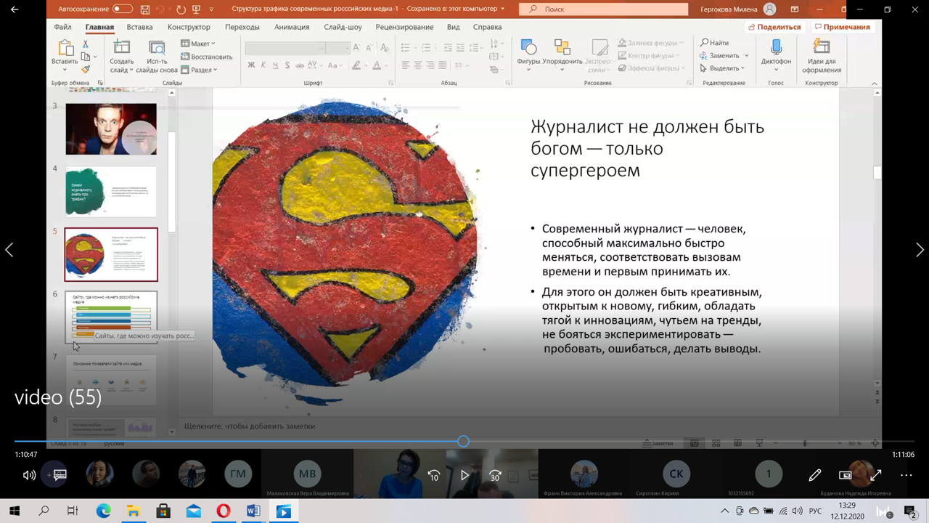Open the pencil edit options

(x=814, y=475)
